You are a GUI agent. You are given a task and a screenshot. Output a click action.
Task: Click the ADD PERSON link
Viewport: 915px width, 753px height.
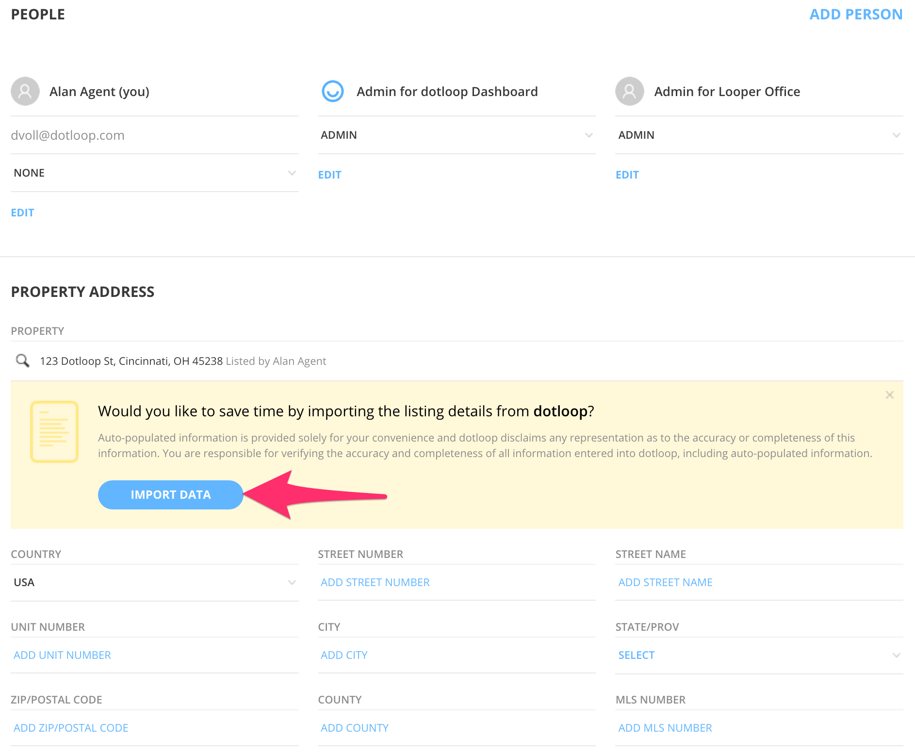point(856,15)
